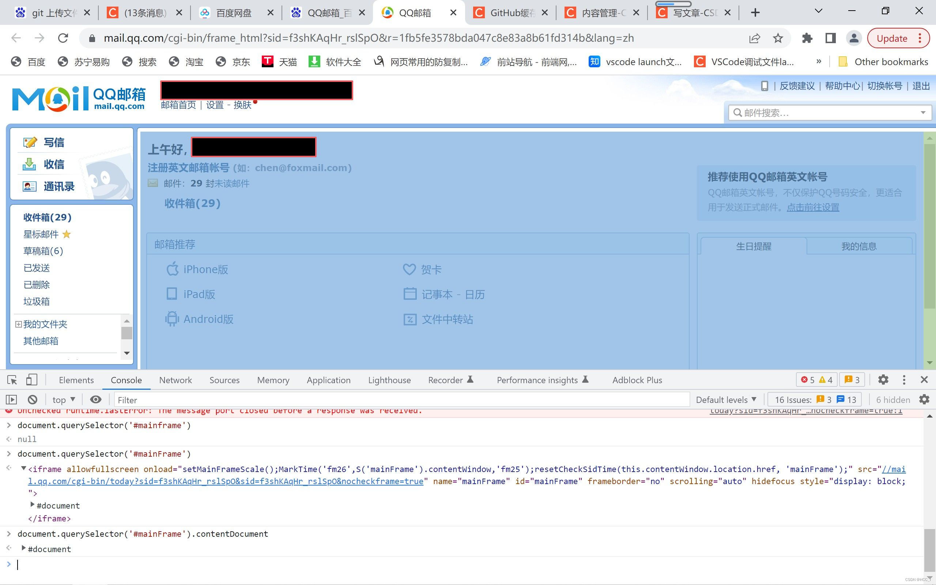Click the folder list scrollbar thumb
The image size is (936, 585).
point(127,333)
